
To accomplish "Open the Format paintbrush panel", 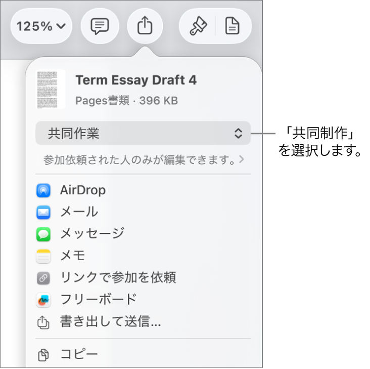I will click(x=198, y=26).
